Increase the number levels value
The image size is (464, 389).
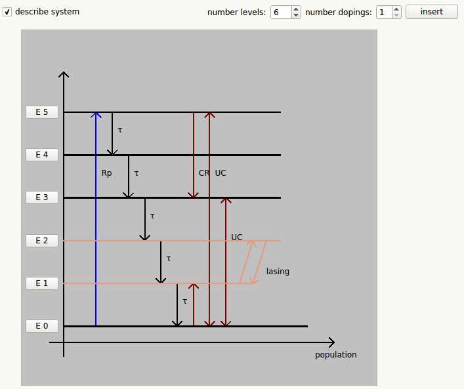coord(295,9)
